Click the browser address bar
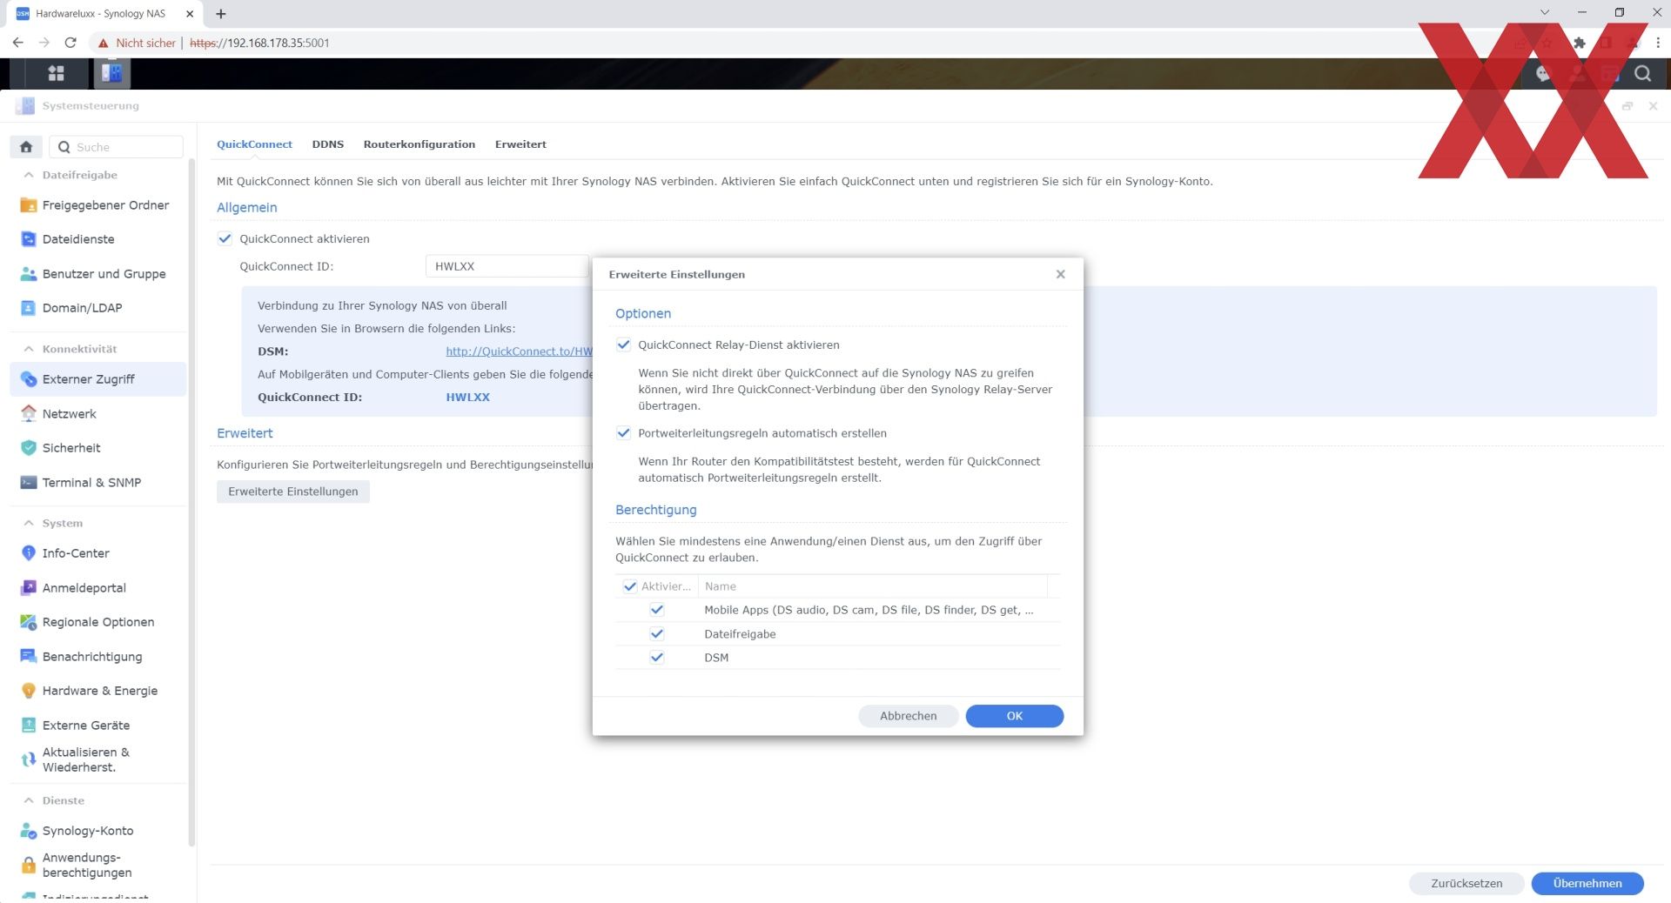The width and height of the screenshot is (1671, 903). click(783, 43)
